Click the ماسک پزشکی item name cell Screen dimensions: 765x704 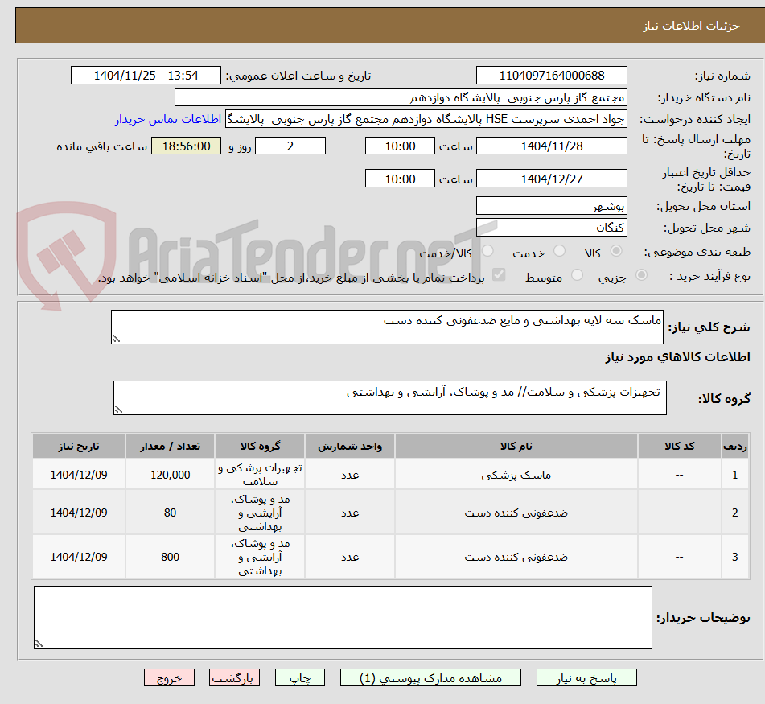[x=516, y=475]
